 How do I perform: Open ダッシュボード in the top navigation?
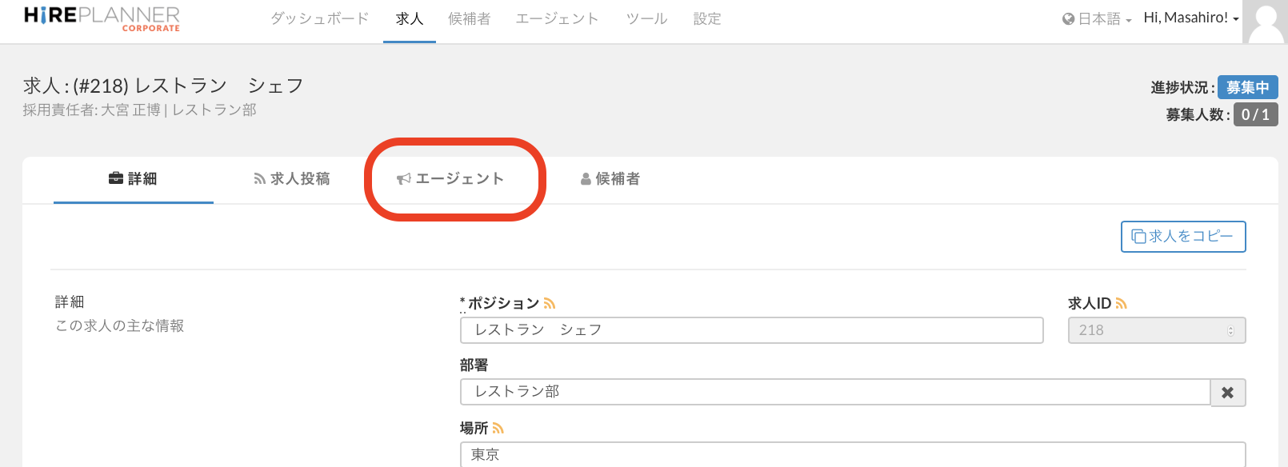(x=319, y=18)
